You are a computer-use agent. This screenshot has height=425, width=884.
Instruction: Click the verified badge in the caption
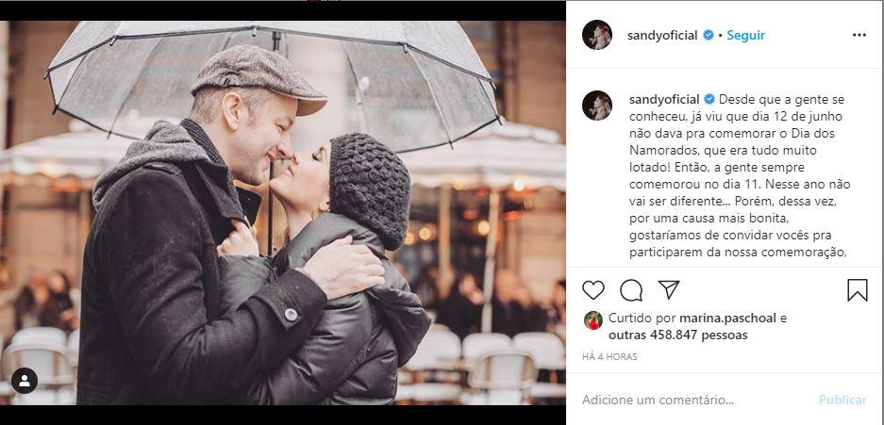(709, 100)
